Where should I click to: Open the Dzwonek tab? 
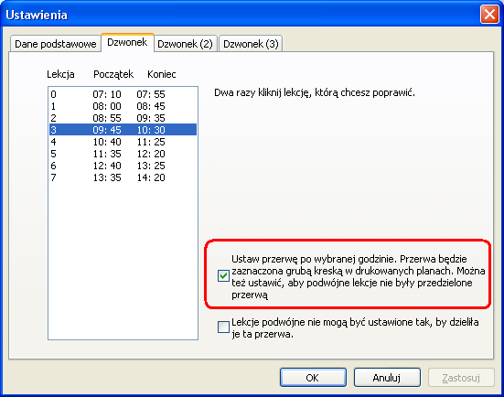[127, 42]
